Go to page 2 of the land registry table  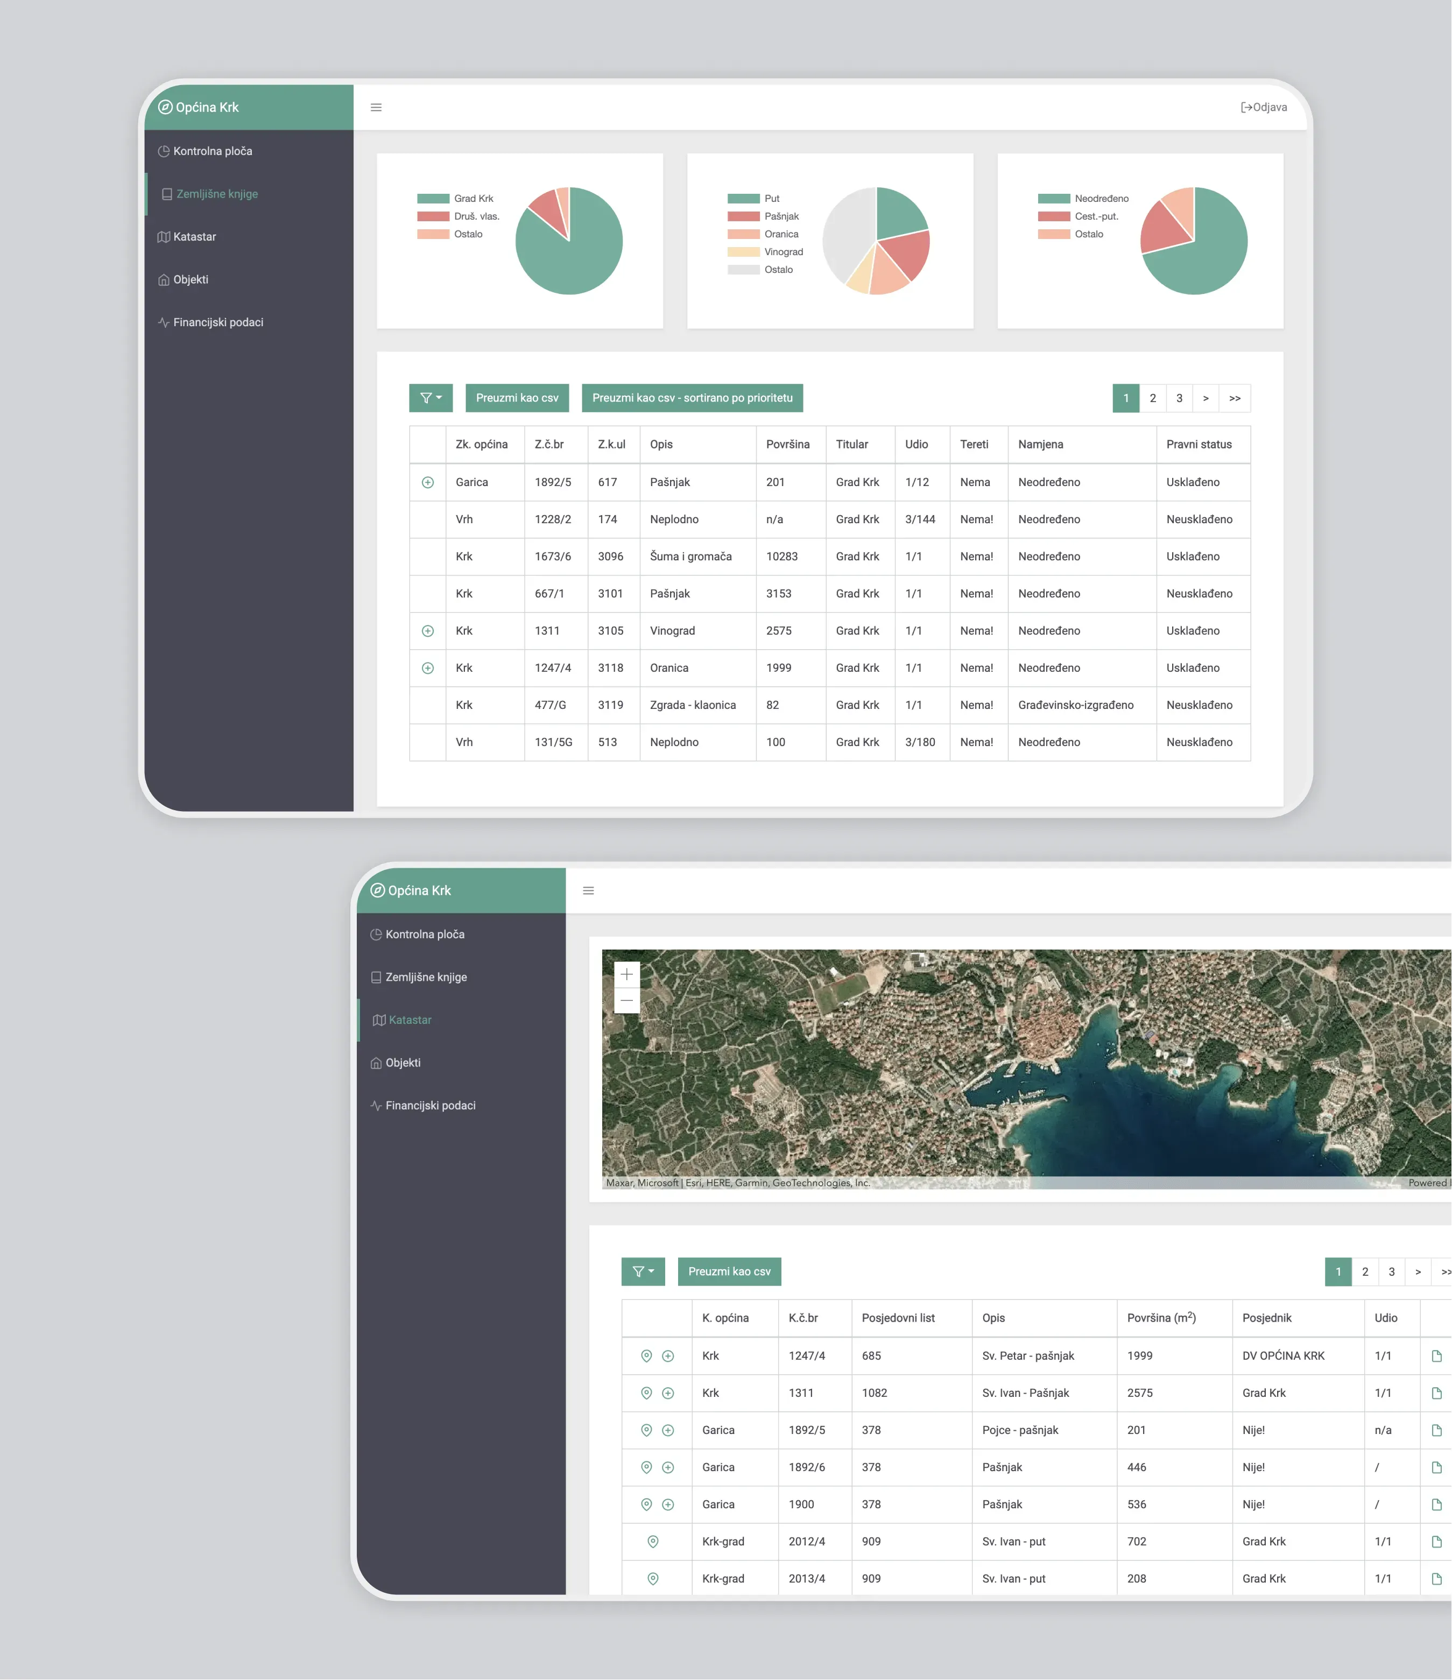pyautogui.click(x=1152, y=398)
